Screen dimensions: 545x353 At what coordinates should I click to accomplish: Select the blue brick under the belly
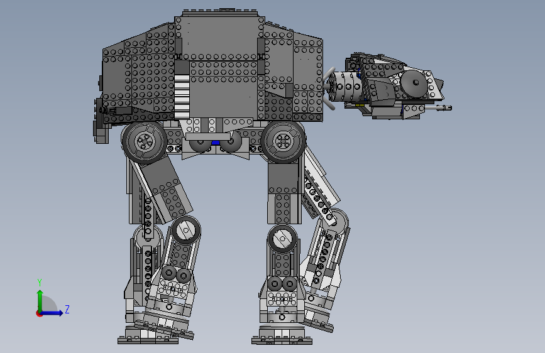click(216, 143)
